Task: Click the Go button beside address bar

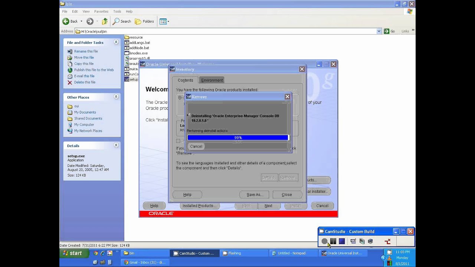Action: tap(389, 31)
